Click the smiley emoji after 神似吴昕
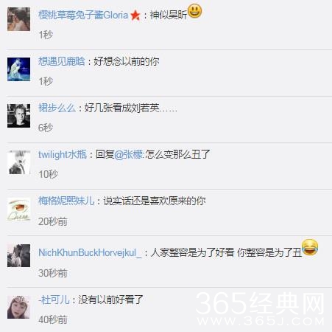 194,11
